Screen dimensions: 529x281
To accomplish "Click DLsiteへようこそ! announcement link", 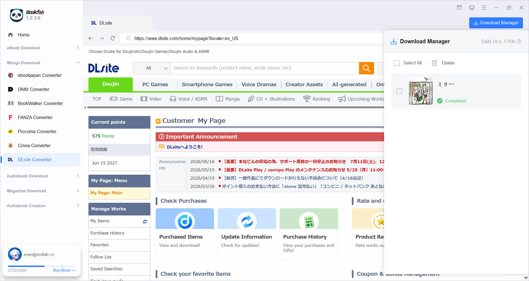I will pyautogui.click(x=185, y=147).
